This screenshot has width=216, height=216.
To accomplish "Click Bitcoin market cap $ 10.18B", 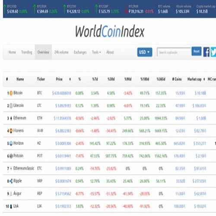I will (x=200, y=93).
